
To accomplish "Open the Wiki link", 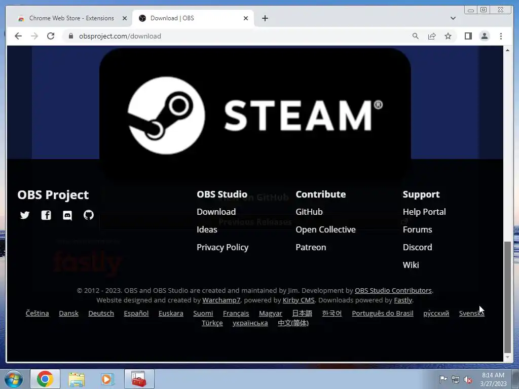I will tap(411, 265).
